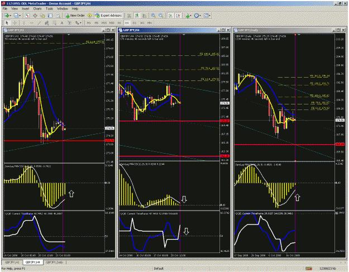Toggle chart Auto Scroll
This screenshot has height=272, width=349.
[171, 16]
